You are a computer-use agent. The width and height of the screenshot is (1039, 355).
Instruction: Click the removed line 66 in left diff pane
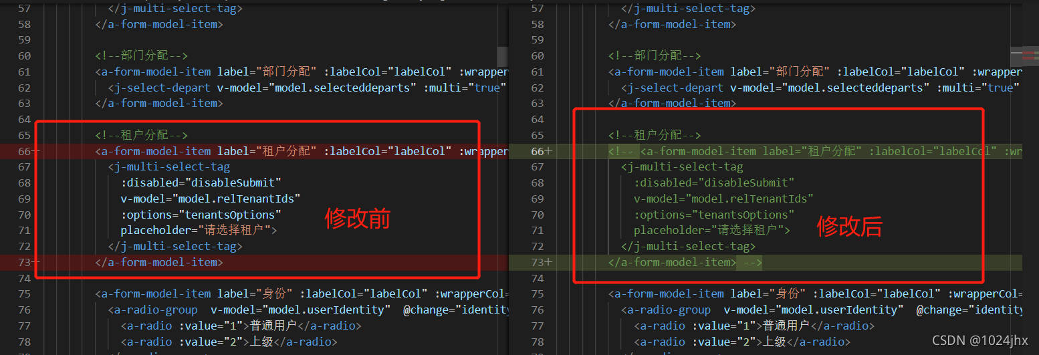(254, 151)
